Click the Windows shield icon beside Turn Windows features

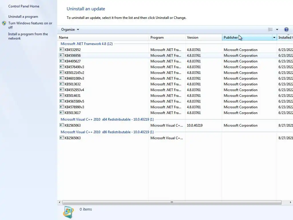[x=4, y=23]
